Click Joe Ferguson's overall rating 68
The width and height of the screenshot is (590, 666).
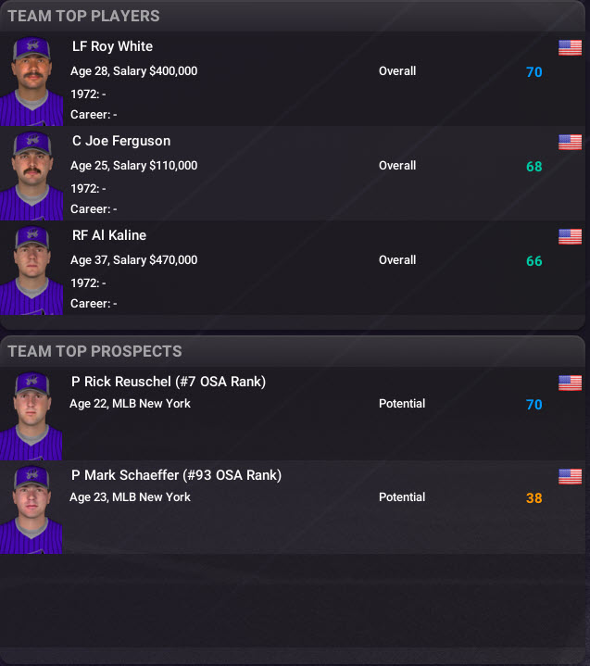pyautogui.click(x=534, y=167)
